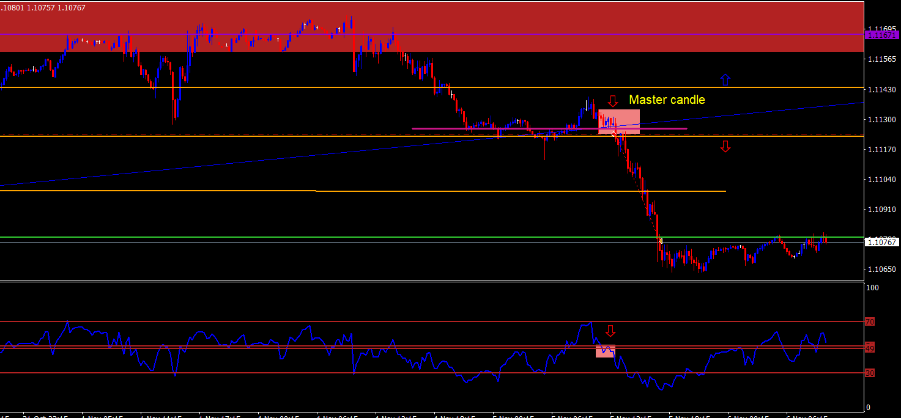
Task: Select the short magenta horizontal line near 1.1126
Action: pyautogui.click(x=549, y=128)
